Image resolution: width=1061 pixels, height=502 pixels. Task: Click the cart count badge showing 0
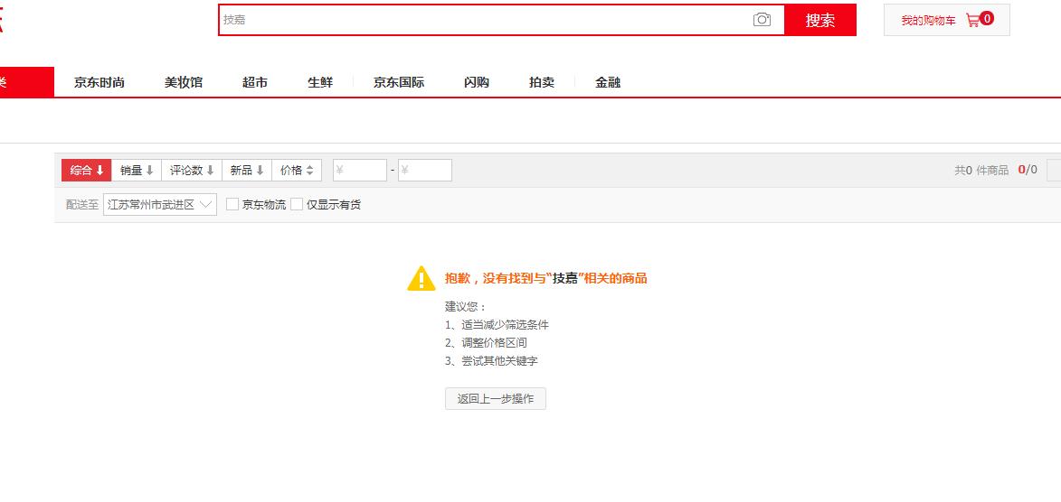pos(987,19)
